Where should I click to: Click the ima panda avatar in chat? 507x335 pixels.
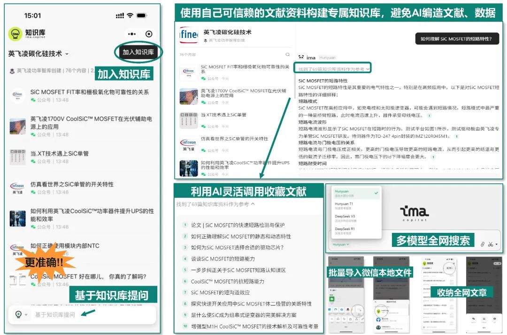(301, 58)
